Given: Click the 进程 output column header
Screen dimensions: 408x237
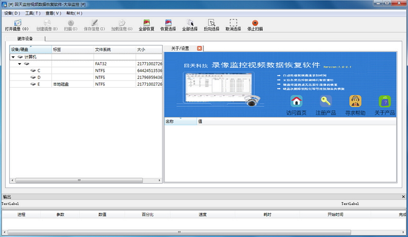Looking at the screenshot, I should point(21,215).
